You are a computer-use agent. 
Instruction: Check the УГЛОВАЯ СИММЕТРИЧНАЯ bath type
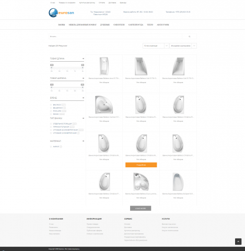coord(51,133)
